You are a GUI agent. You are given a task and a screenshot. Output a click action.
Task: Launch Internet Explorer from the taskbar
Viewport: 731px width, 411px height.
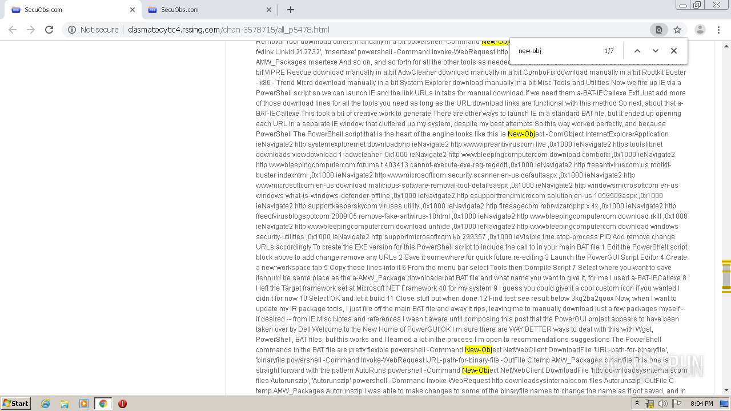click(45, 404)
